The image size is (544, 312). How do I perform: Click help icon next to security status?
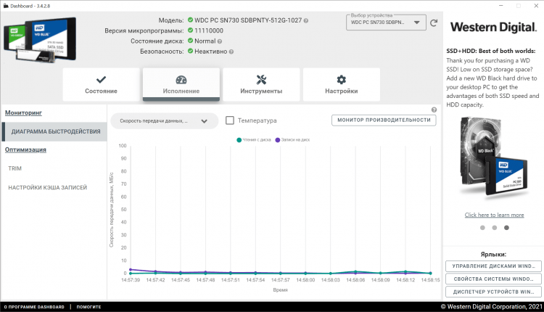point(231,52)
